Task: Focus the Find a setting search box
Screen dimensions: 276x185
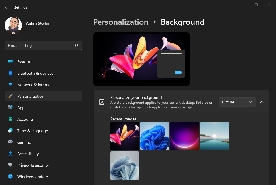Action: (43, 45)
